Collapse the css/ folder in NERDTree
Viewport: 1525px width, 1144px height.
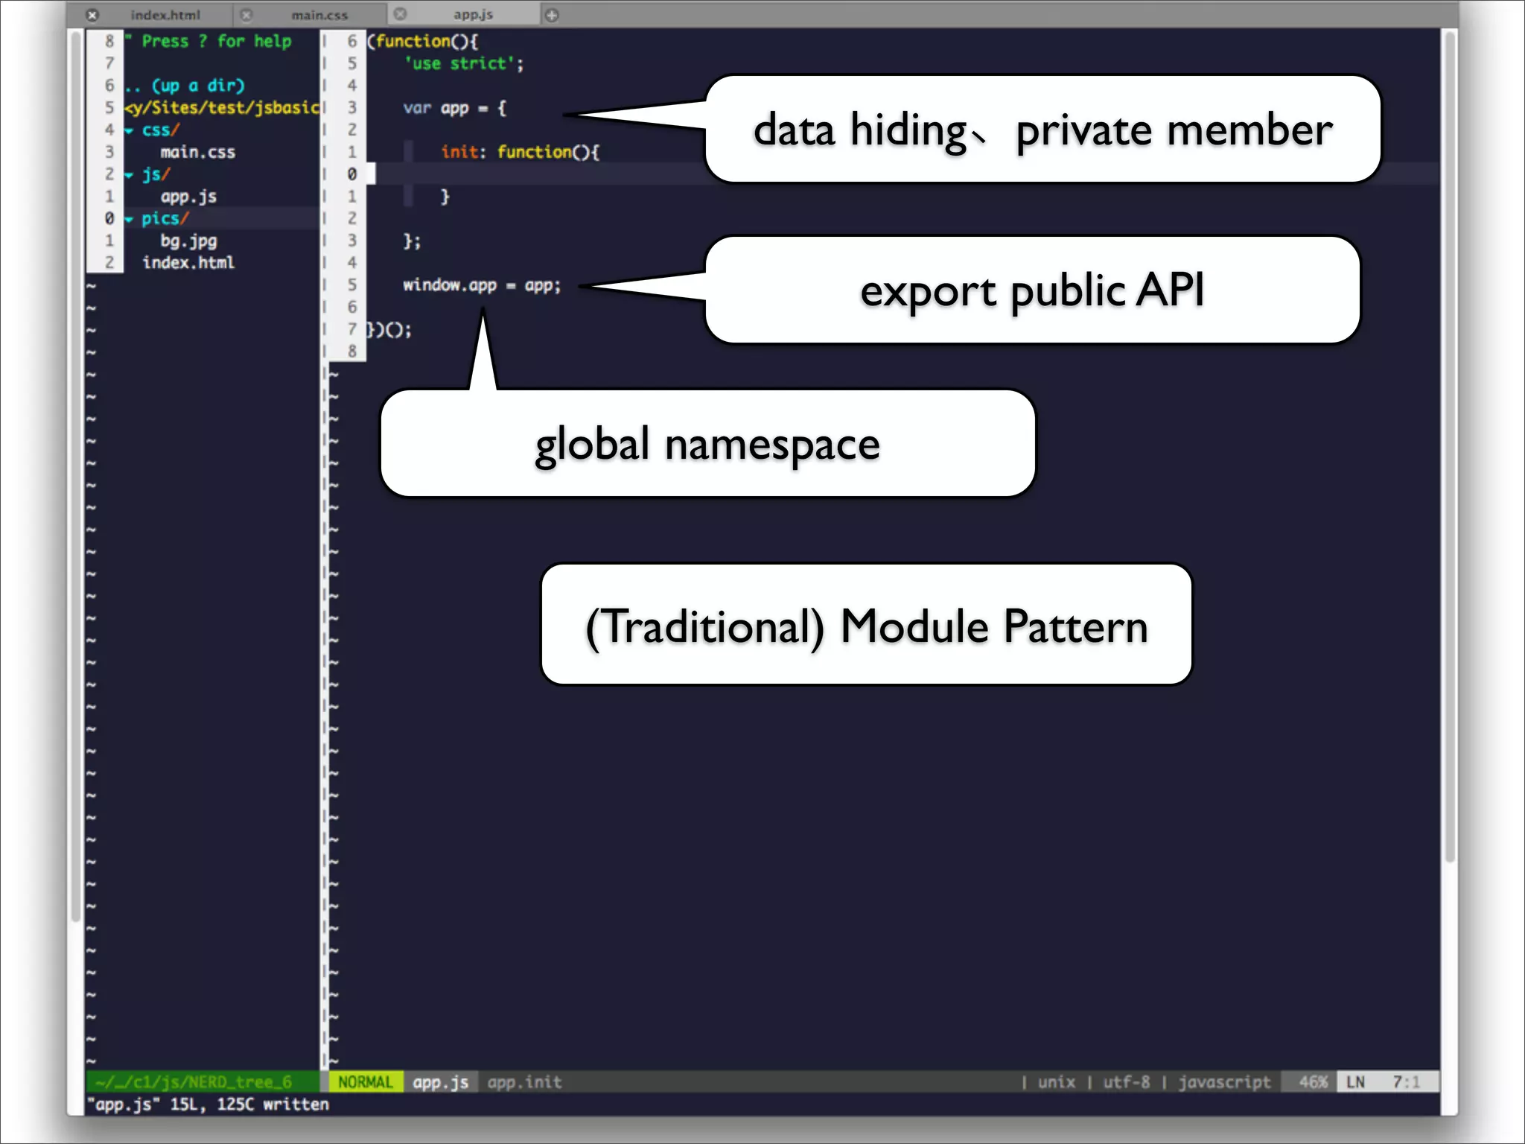point(130,131)
